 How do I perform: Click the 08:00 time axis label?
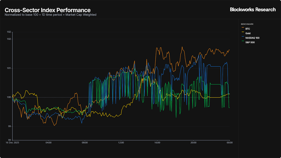coord(85,143)
